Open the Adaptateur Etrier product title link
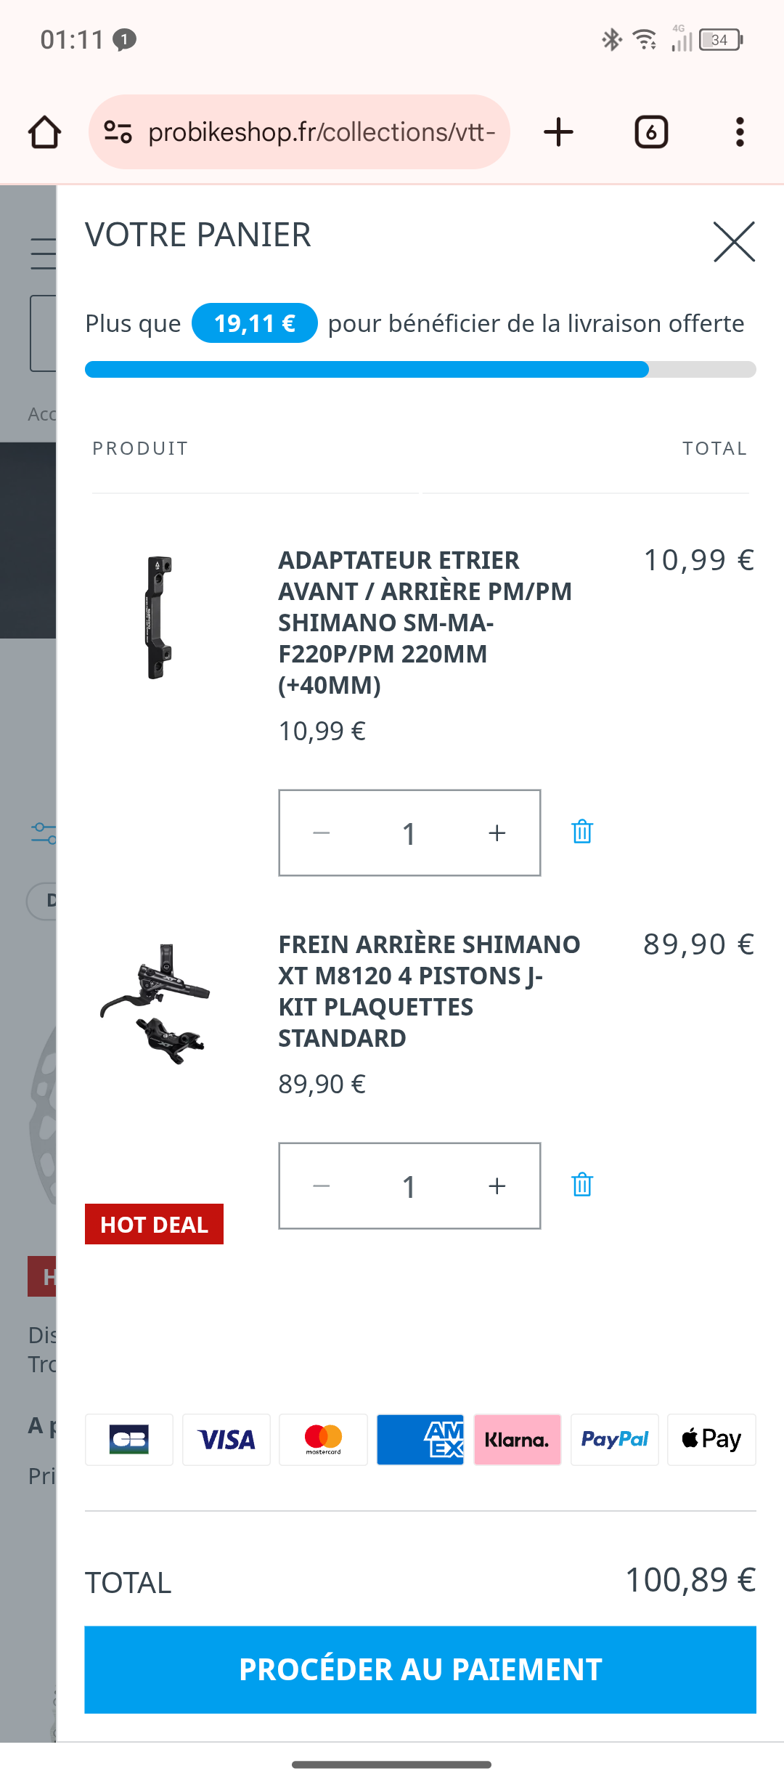 pyautogui.click(x=425, y=623)
